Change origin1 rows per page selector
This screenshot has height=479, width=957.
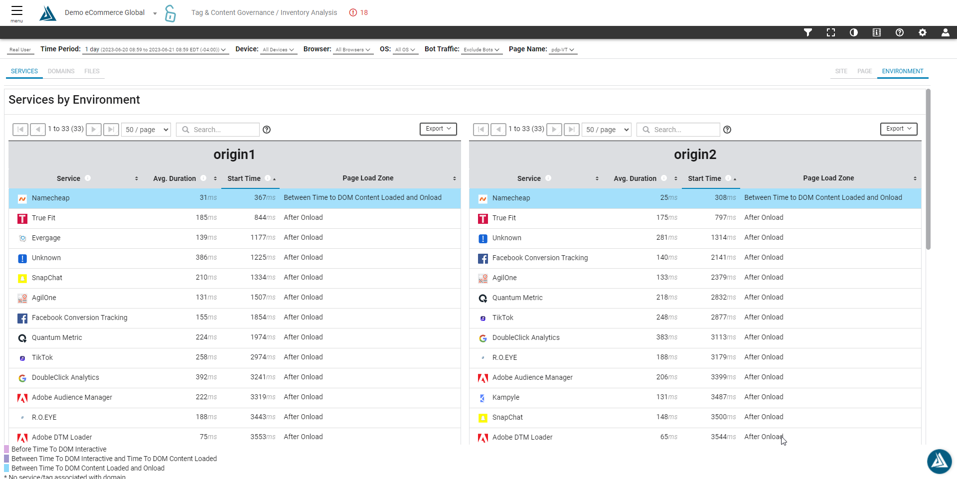point(146,130)
